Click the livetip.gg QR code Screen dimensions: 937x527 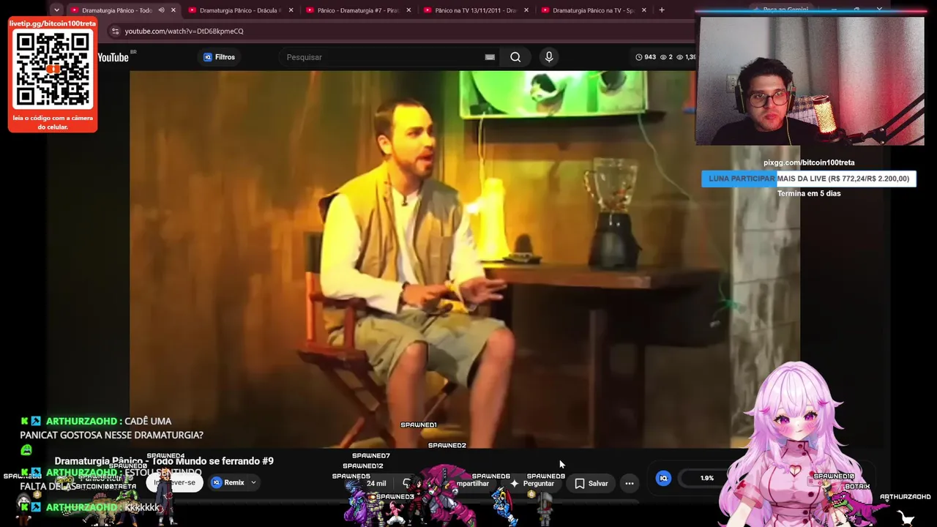coord(53,70)
